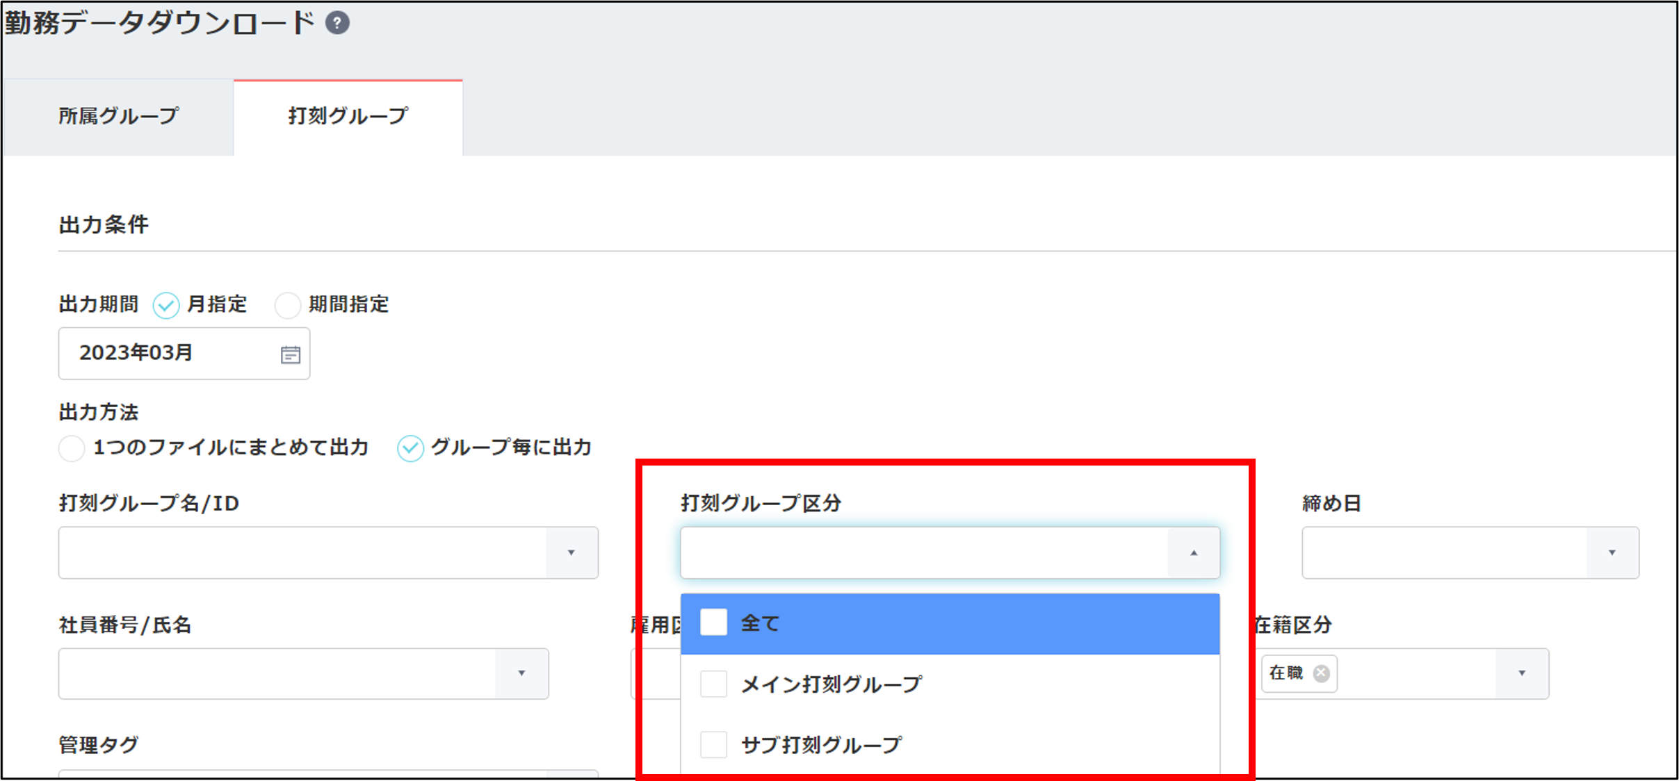Open the calendar icon in the 2023年03月 field
Viewport: 1679px width, 781px height.
[291, 354]
